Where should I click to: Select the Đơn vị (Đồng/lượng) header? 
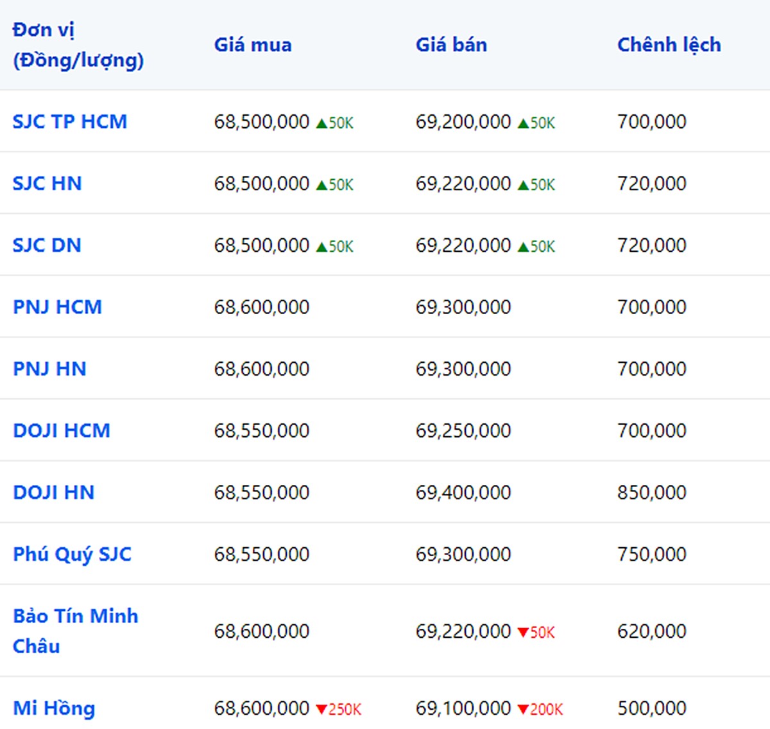(x=78, y=45)
